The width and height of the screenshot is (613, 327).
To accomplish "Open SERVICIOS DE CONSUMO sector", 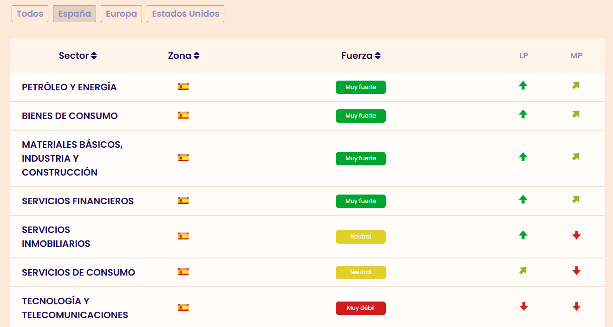I will [78, 272].
